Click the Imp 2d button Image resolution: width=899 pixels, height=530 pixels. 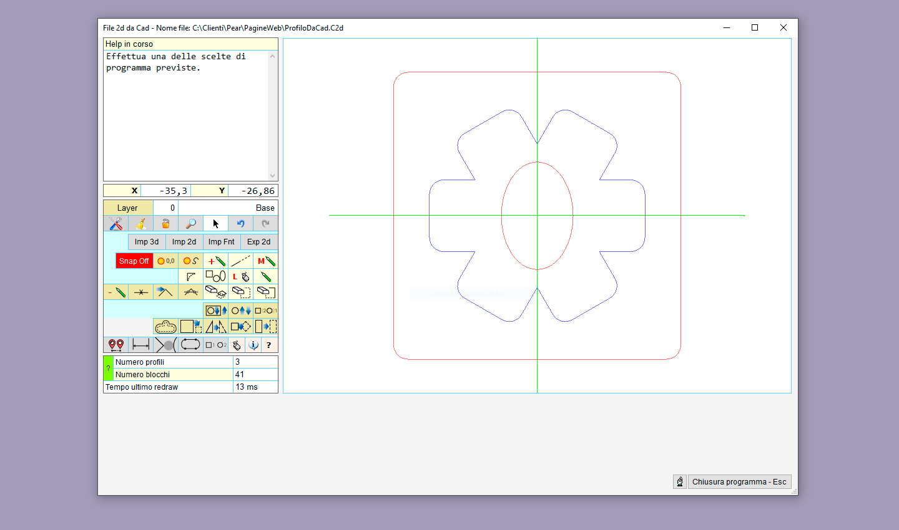click(184, 242)
